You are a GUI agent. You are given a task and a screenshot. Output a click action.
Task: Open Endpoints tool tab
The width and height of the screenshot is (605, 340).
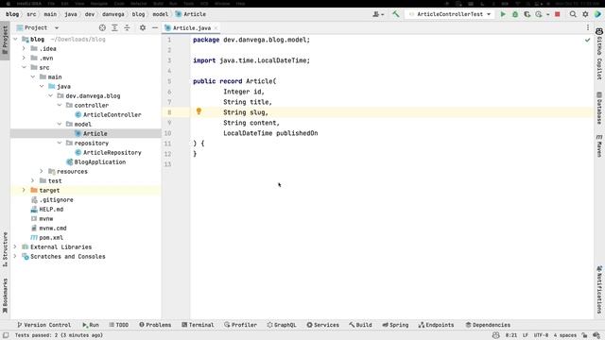436,325
